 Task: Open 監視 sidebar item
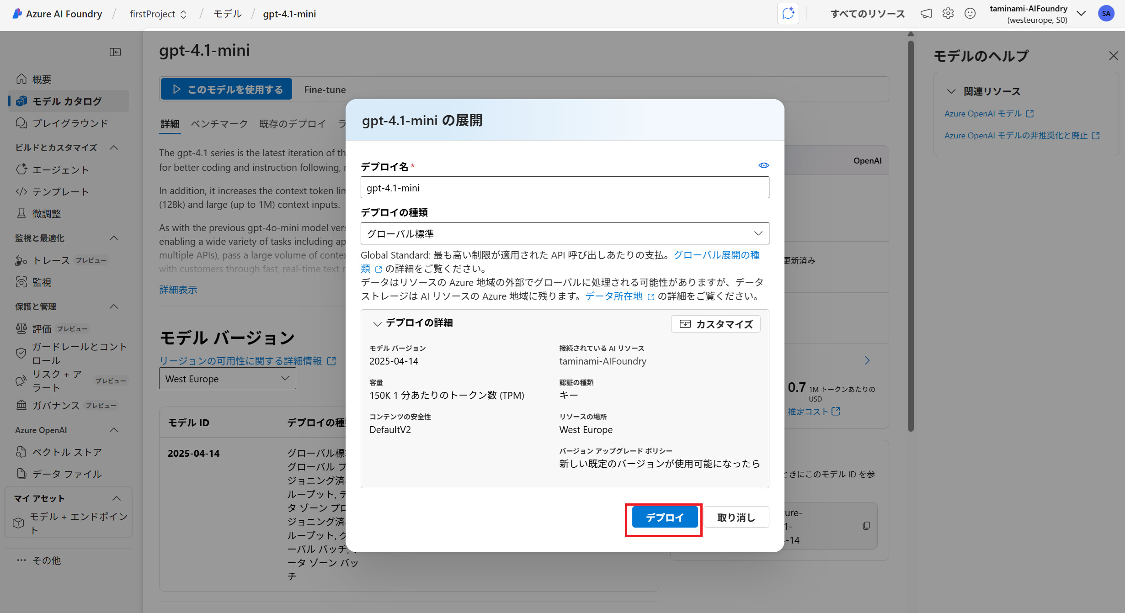coord(69,282)
